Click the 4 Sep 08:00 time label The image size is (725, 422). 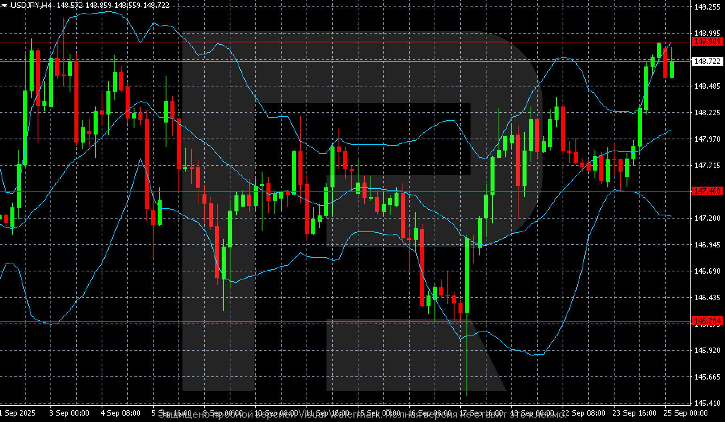point(120,413)
